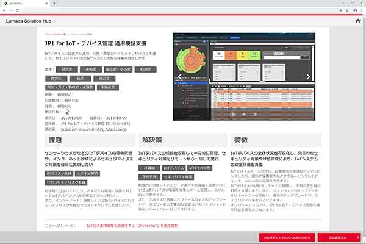366x244 pixels.
Task: Click the 人手不足解消 issue tag
Action: 87,173
